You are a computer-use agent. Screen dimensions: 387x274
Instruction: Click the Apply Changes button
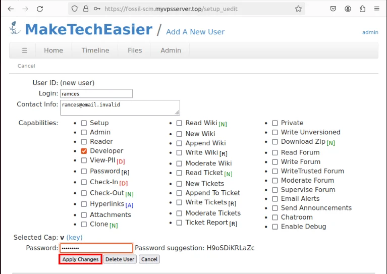pos(81,259)
